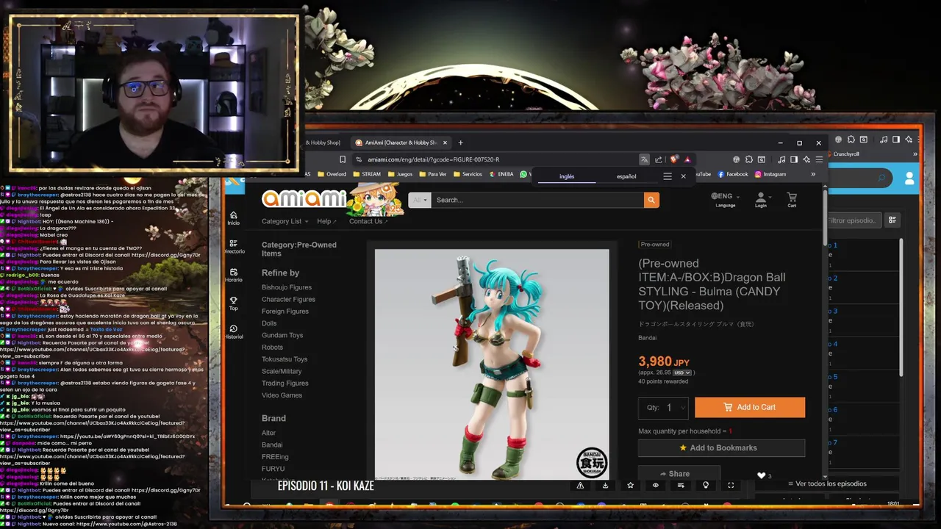This screenshot has height=529, width=941.
Task: Click the share icon in address bar
Action: click(x=659, y=159)
